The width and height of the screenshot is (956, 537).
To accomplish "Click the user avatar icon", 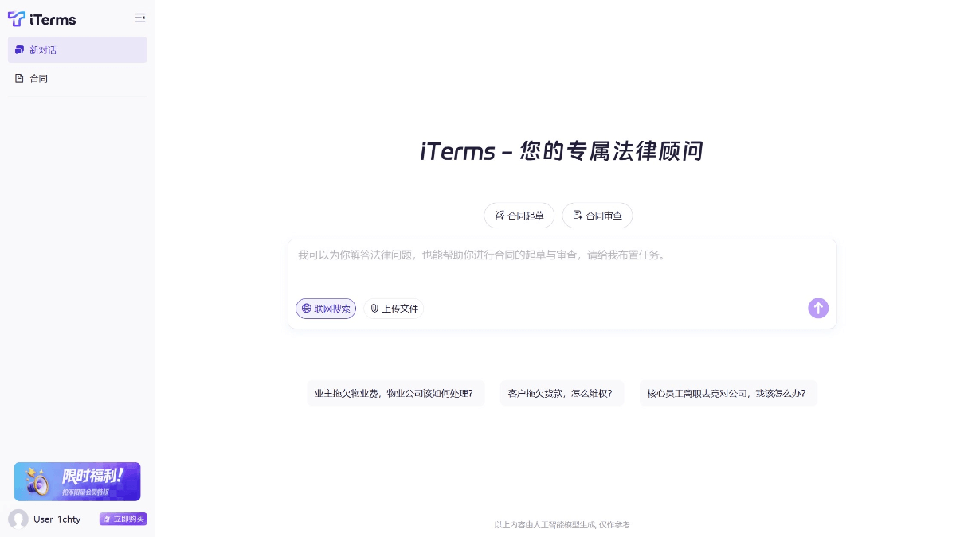I will click(x=18, y=519).
